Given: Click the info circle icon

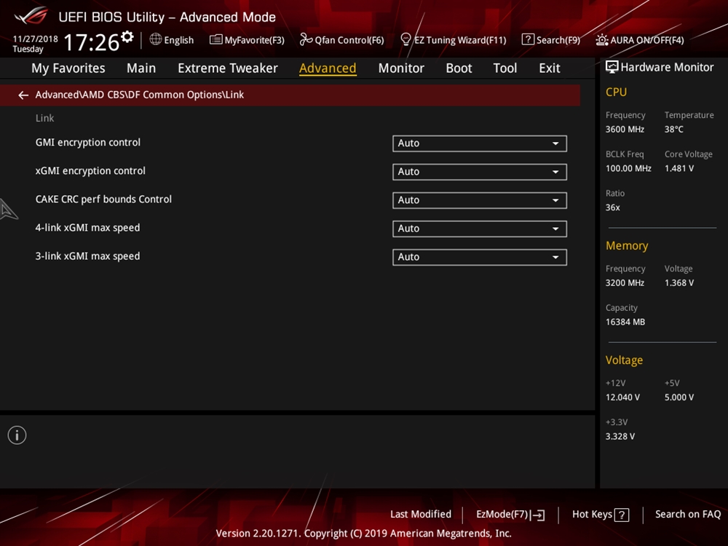Looking at the screenshot, I should pos(17,435).
